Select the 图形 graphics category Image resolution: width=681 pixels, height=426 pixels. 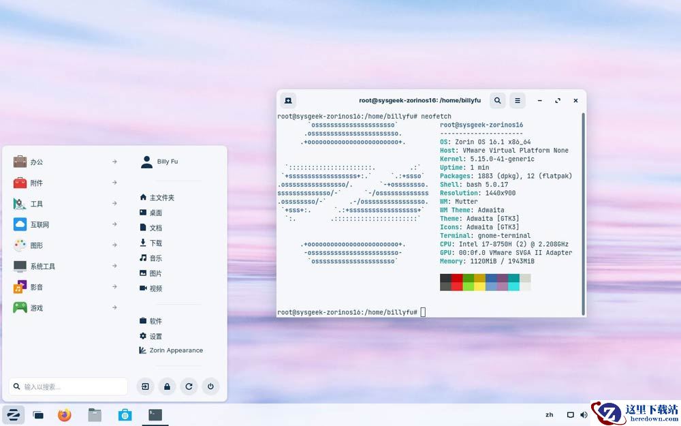pyautogui.click(x=65, y=245)
